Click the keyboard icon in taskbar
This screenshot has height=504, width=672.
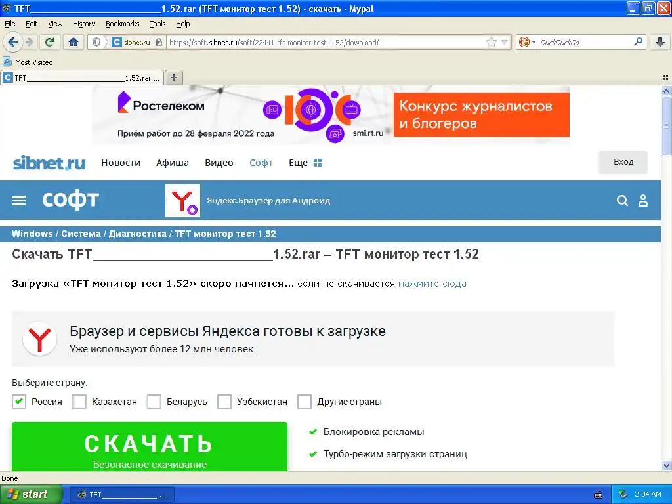[x=598, y=495]
